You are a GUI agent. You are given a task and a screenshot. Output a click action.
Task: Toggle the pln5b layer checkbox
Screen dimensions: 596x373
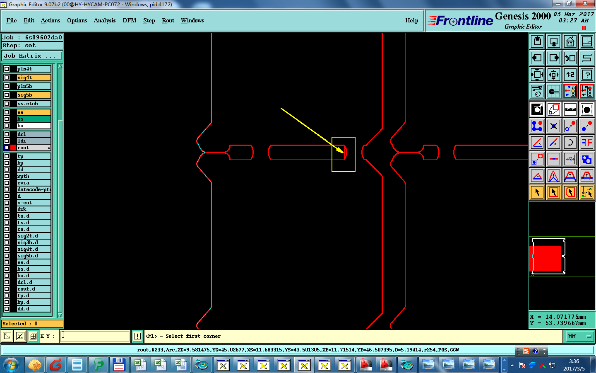pos(7,86)
